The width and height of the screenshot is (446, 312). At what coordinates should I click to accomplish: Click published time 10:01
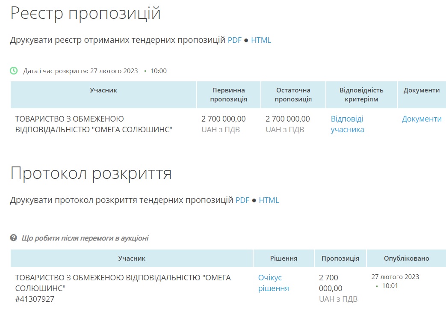390,286
